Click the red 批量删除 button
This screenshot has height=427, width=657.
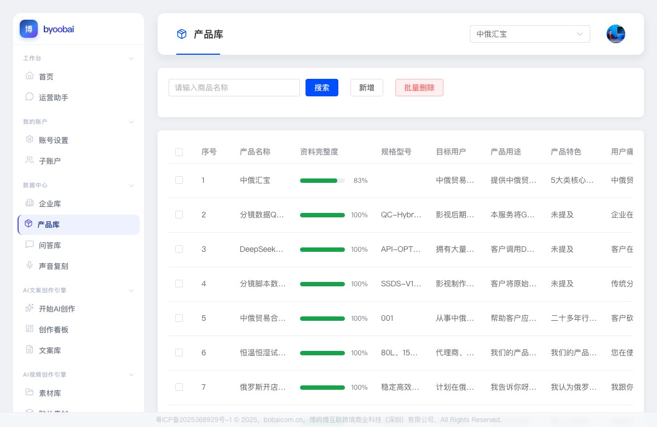[419, 88]
